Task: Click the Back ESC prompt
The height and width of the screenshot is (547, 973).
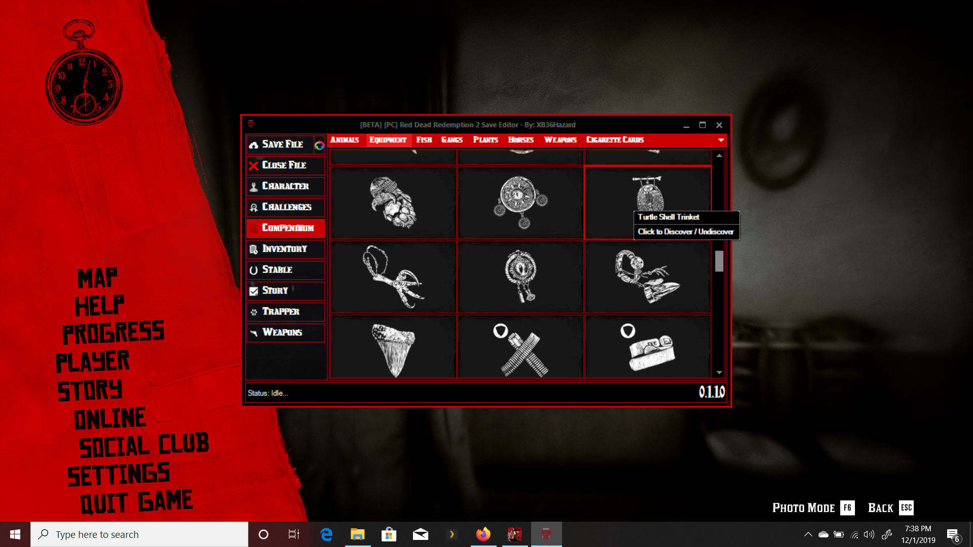Action: (890, 507)
